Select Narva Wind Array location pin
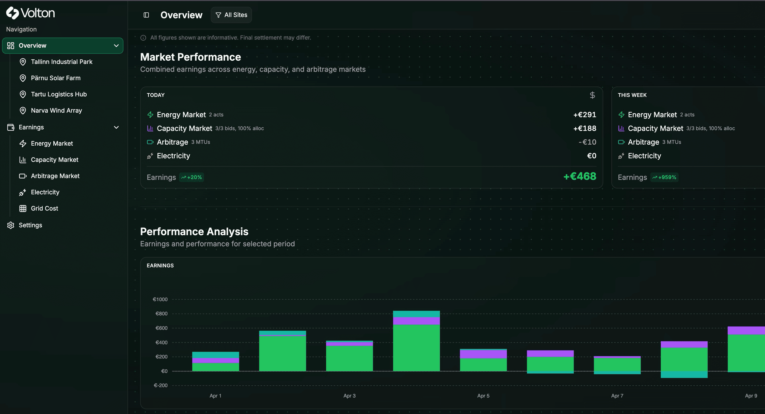This screenshot has height=414, width=765. tap(23, 111)
